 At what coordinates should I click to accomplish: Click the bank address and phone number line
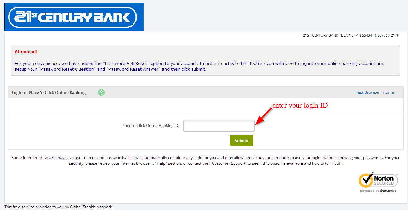tap(351, 35)
